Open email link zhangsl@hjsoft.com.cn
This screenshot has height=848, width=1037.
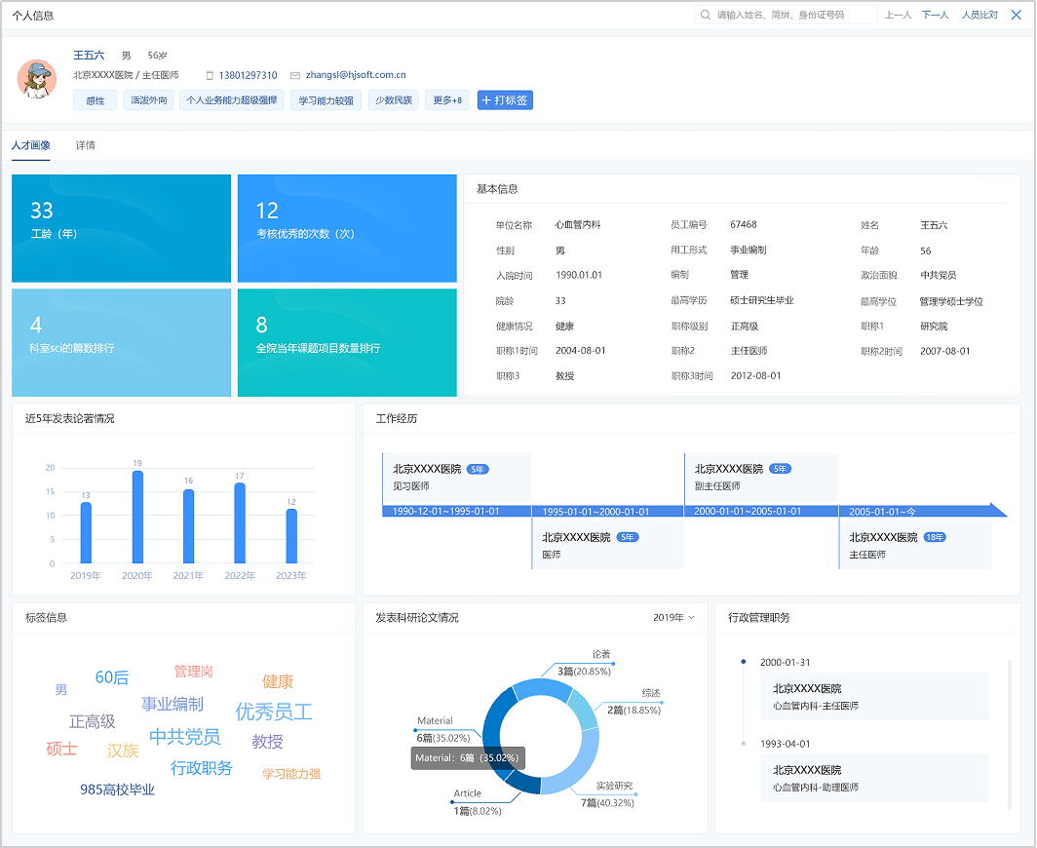[x=356, y=75]
